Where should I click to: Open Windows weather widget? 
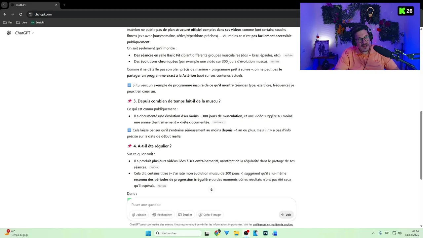point(17,233)
